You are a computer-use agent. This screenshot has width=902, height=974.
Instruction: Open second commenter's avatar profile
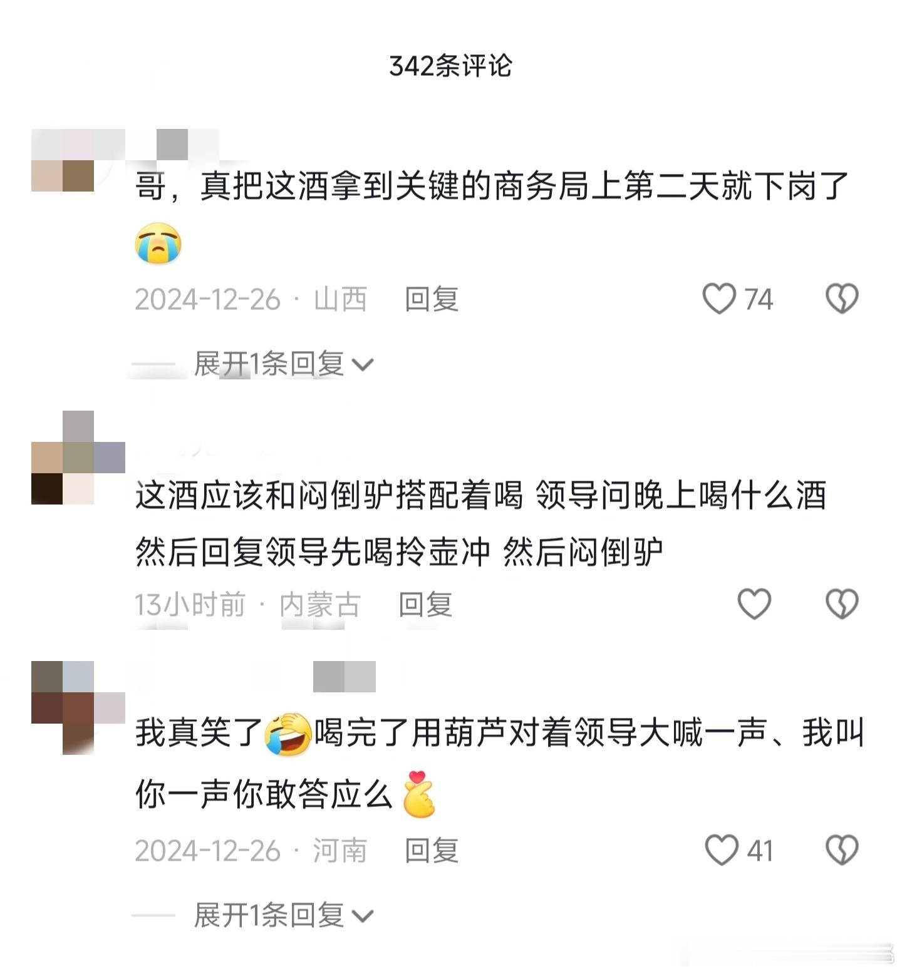pos(78,458)
